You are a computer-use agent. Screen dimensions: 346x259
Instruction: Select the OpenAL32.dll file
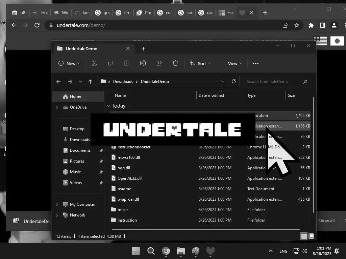click(x=210, y=178)
